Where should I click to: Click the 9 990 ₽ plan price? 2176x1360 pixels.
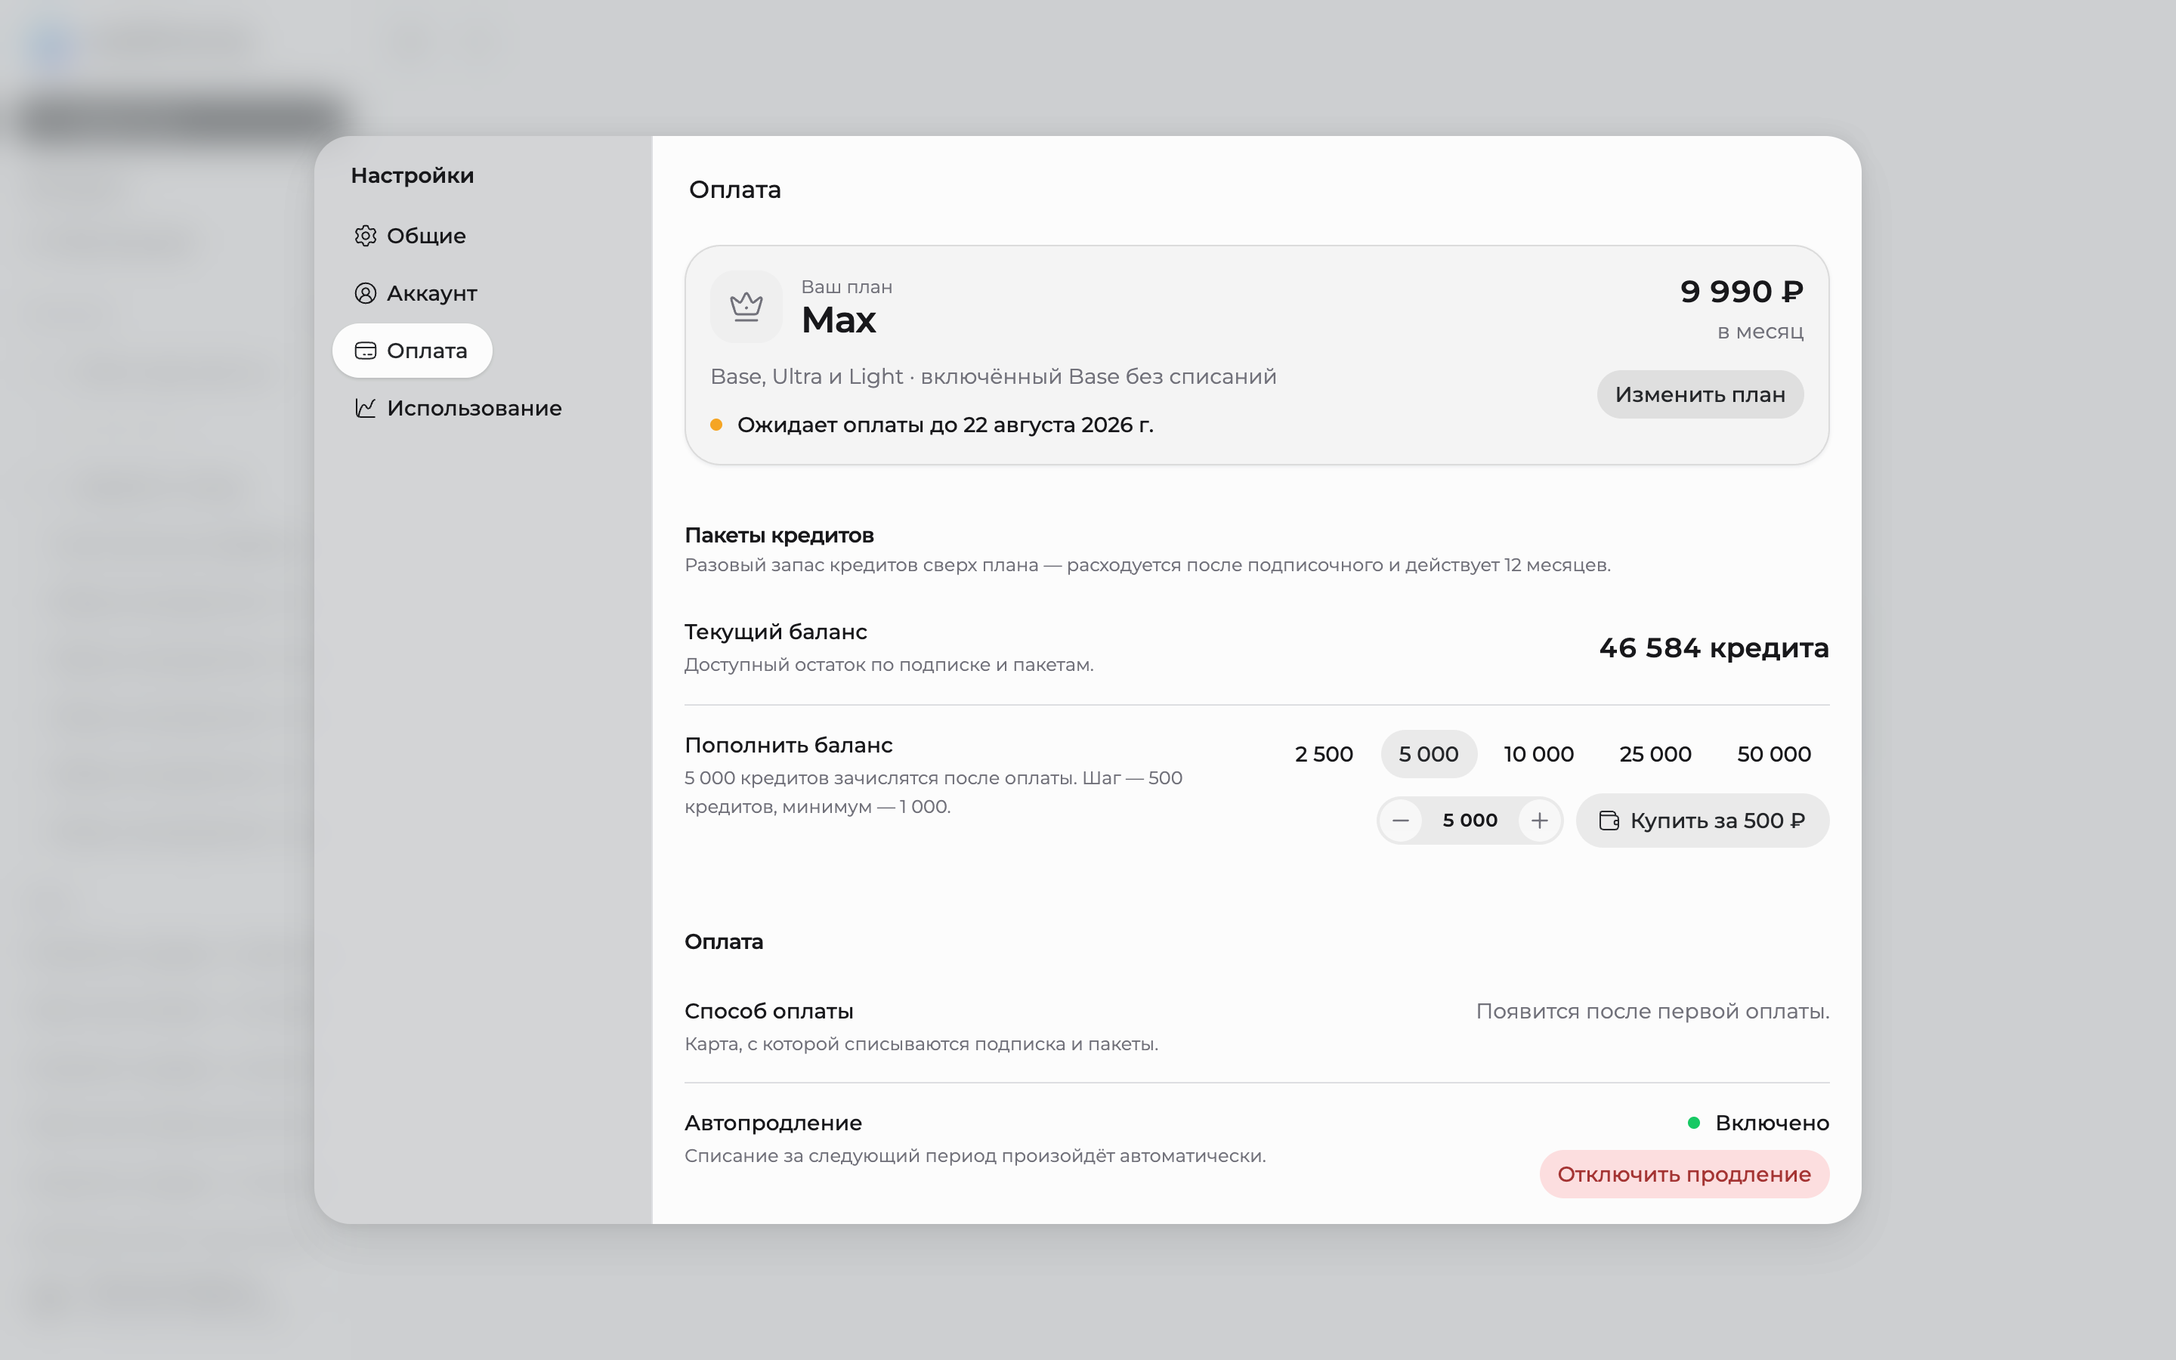click(1742, 292)
